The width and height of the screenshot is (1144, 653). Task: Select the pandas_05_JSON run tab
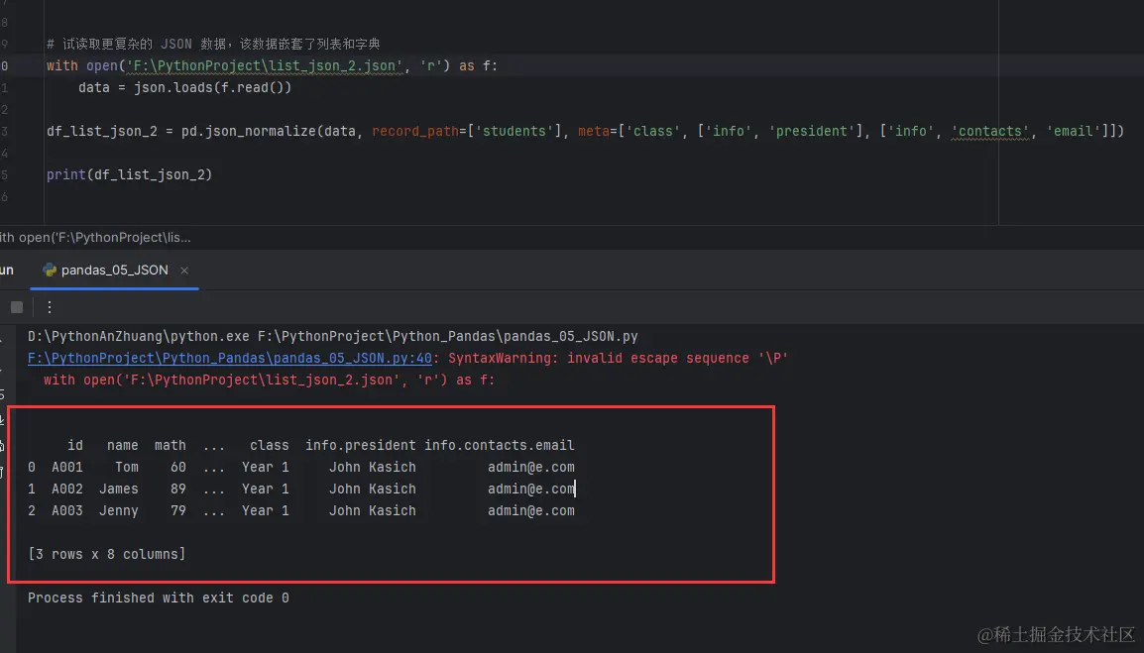115,270
